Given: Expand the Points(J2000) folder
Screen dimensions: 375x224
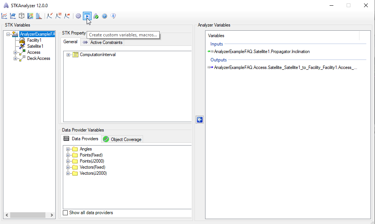Looking at the screenshot, I should pyautogui.click(x=68, y=161).
